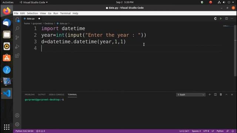The image size is (237, 133).
Task: Change indentation via Spaces: 4
Action: point(196,131)
